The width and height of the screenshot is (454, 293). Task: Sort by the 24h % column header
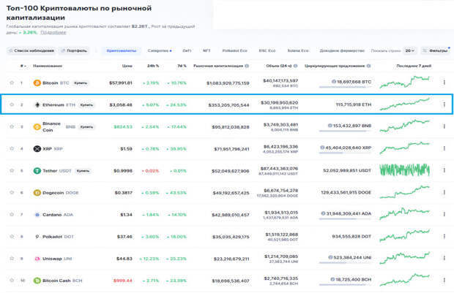point(153,66)
